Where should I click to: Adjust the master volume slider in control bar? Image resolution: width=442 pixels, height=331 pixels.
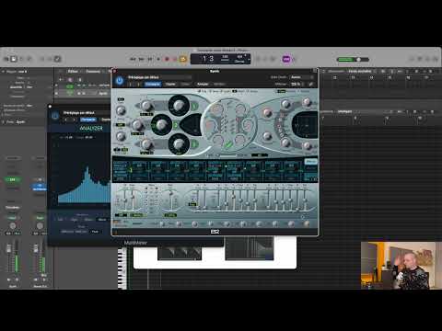pos(353,59)
